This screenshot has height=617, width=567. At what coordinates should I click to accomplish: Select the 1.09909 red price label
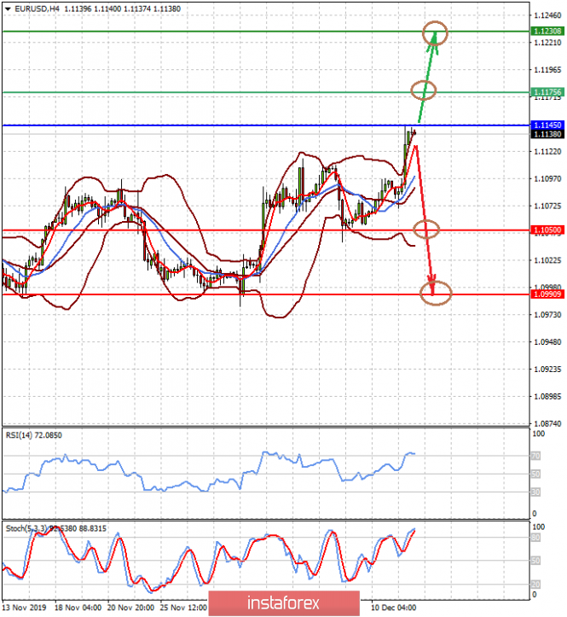click(546, 294)
